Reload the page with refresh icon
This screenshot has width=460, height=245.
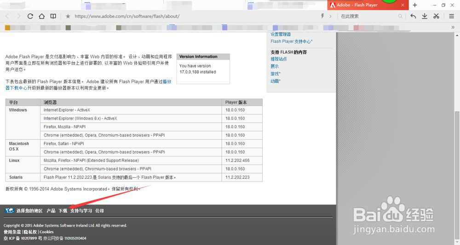tap(30, 17)
